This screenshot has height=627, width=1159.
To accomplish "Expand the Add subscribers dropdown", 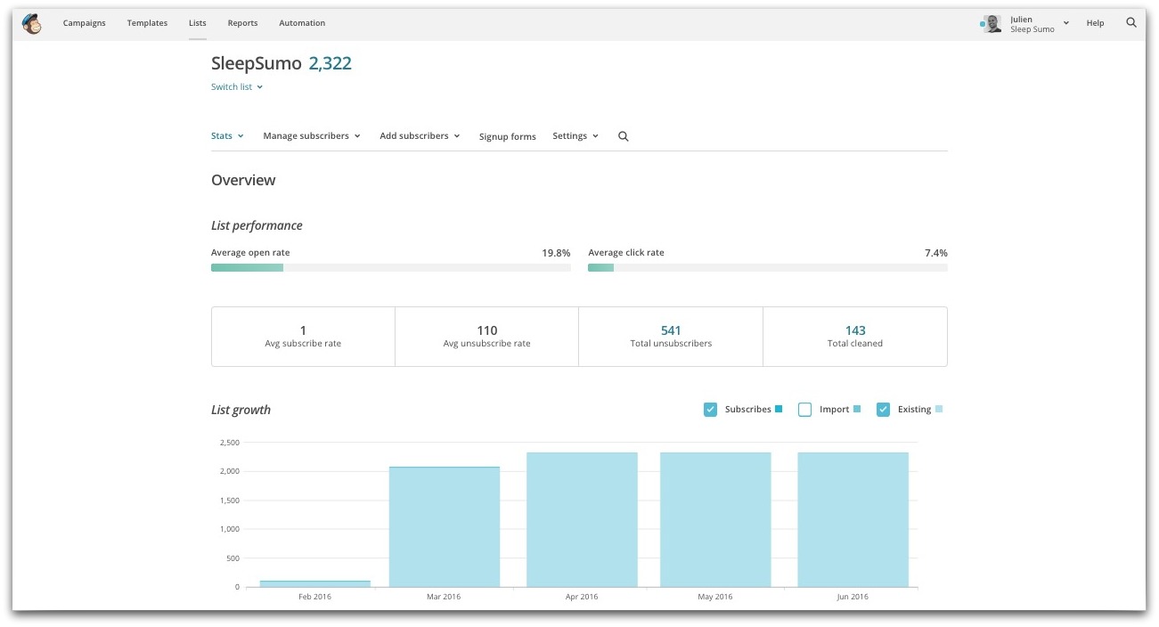I will pos(420,136).
